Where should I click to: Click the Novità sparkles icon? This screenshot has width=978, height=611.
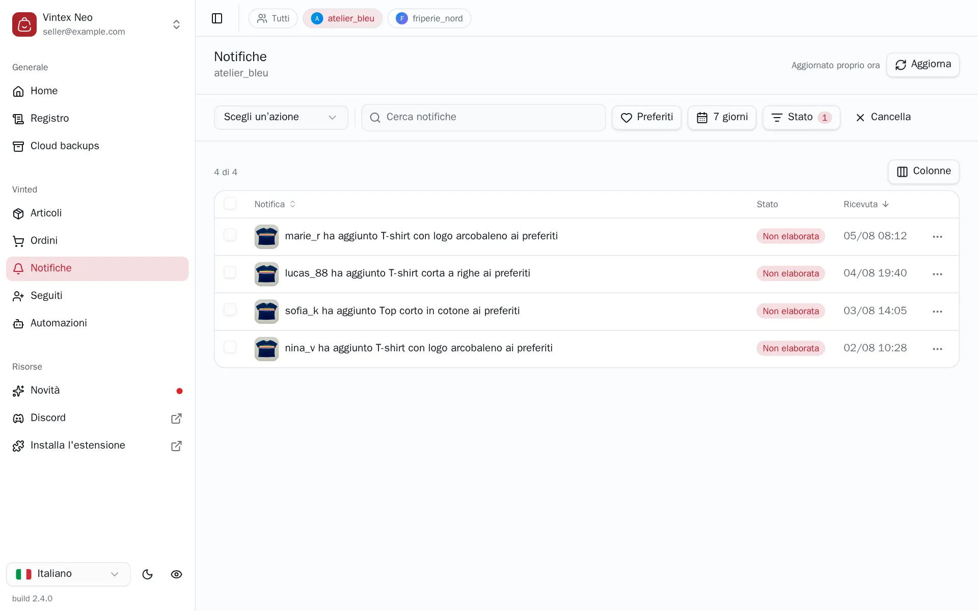pyautogui.click(x=18, y=391)
